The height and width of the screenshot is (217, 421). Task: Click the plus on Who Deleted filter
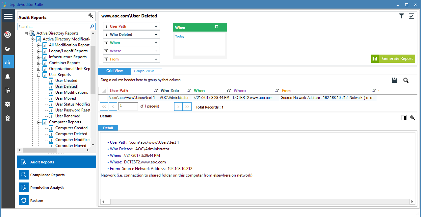tap(156, 35)
